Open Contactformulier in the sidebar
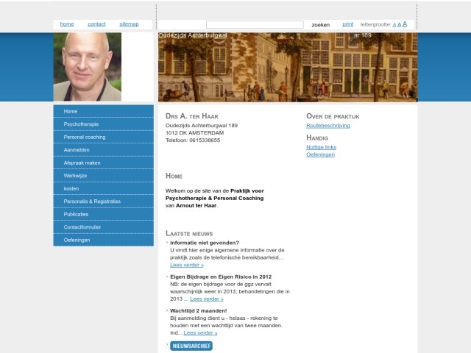This screenshot has width=471, height=353. click(x=103, y=227)
